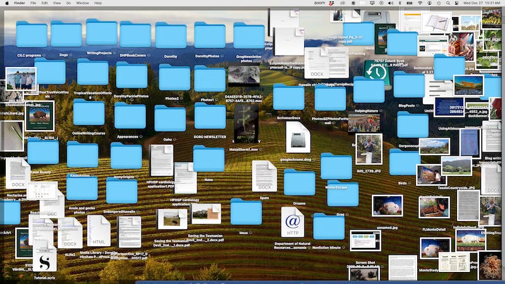Select the unnamed.jpg image thumbnail
The width and height of the screenshot is (505, 284).
pos(387,206)
